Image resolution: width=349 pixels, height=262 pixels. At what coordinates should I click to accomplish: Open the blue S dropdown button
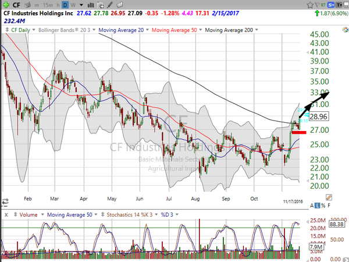click(x=331, y=5)
